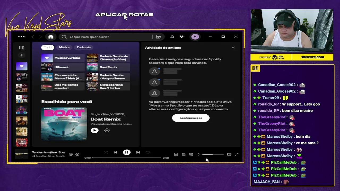Toggle shuffle in the player bar
The height and width of the screenshot is (191, 340).
(106, 152)
